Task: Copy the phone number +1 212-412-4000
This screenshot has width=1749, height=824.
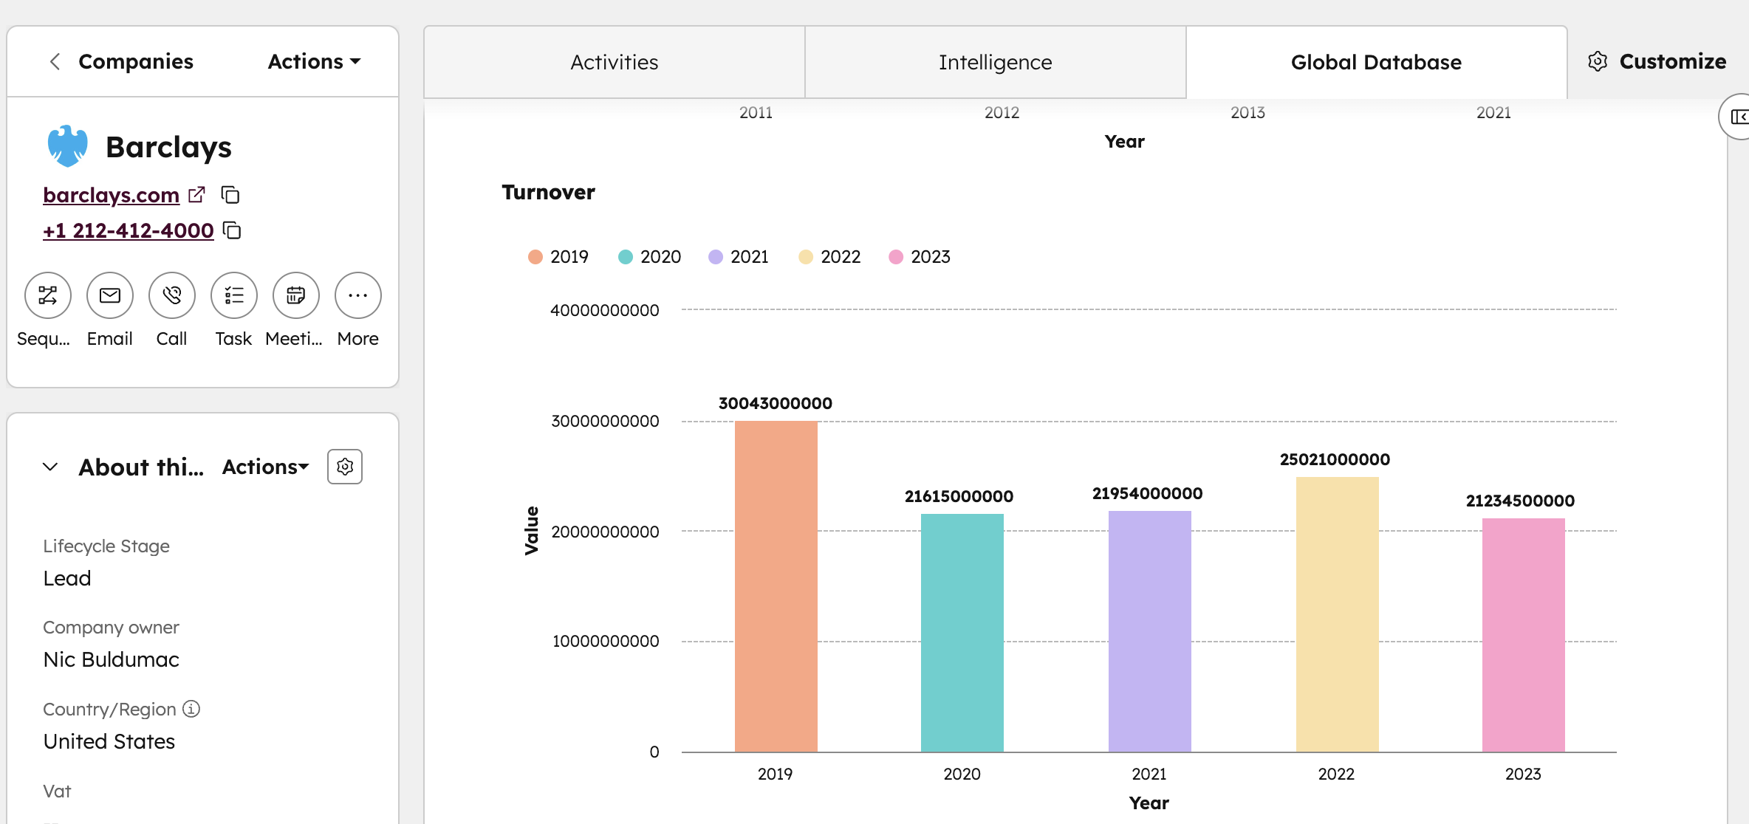Action: pos(232,230)
